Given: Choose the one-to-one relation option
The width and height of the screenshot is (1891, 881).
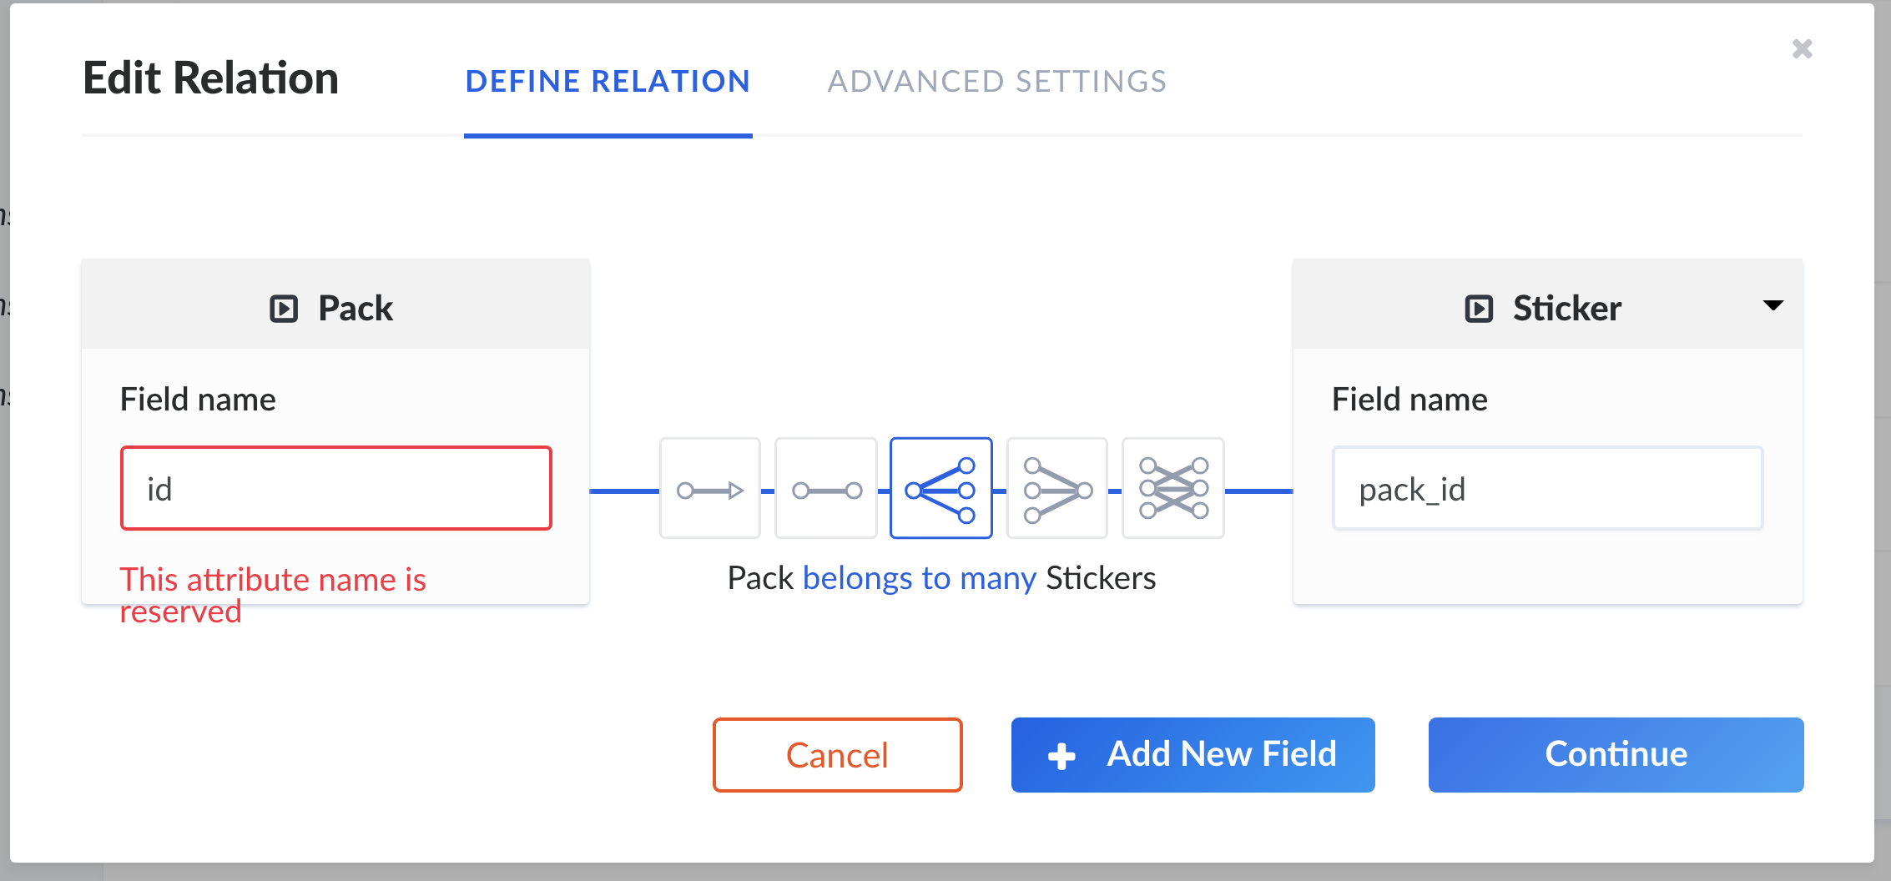Looking at the screenshot, I should click(x=825, y=490).
